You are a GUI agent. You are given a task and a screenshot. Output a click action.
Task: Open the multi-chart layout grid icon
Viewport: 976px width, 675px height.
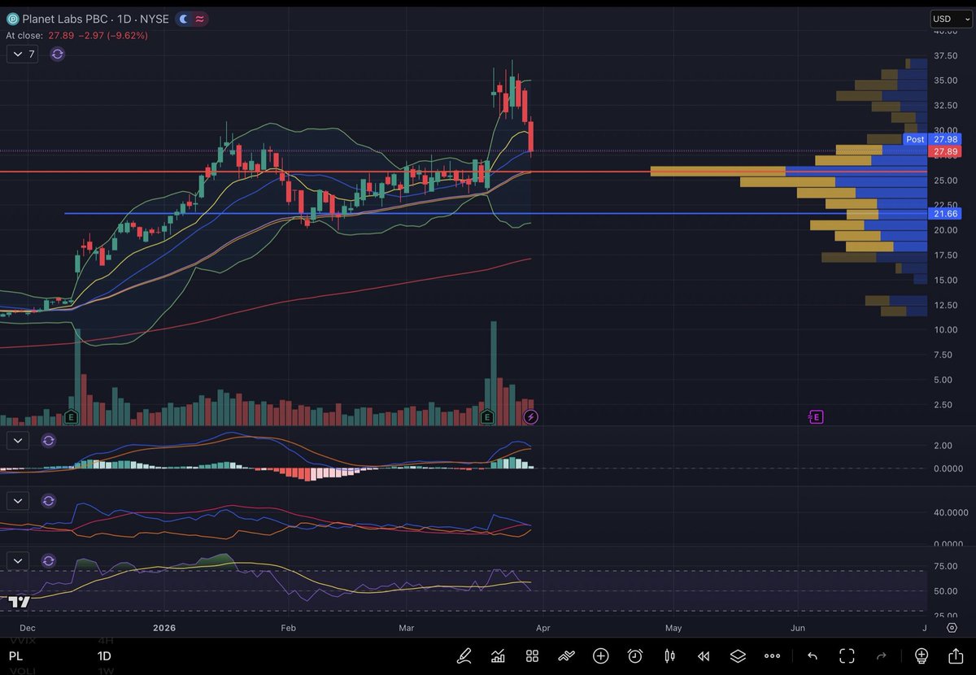click(532, 655)
